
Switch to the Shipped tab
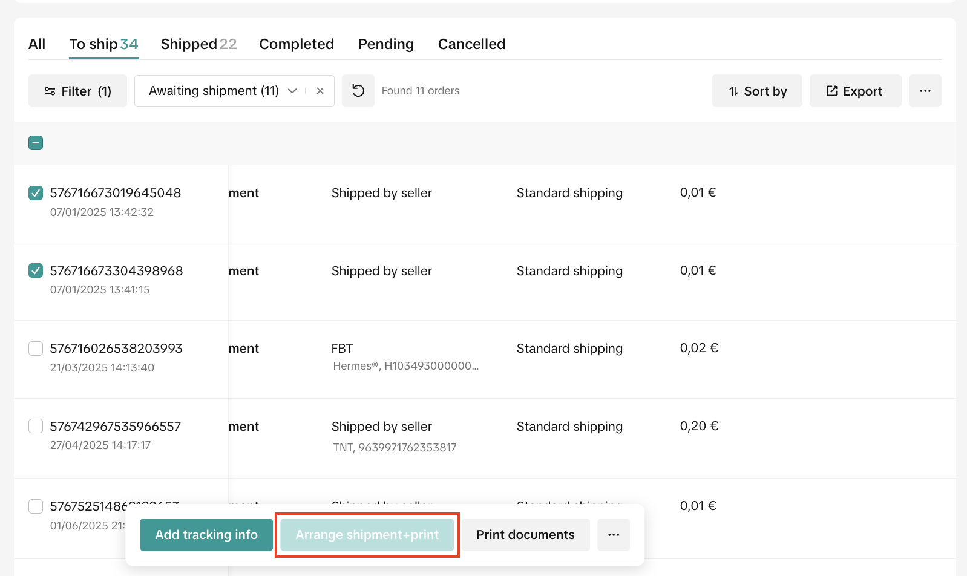(x=198, y=44)
